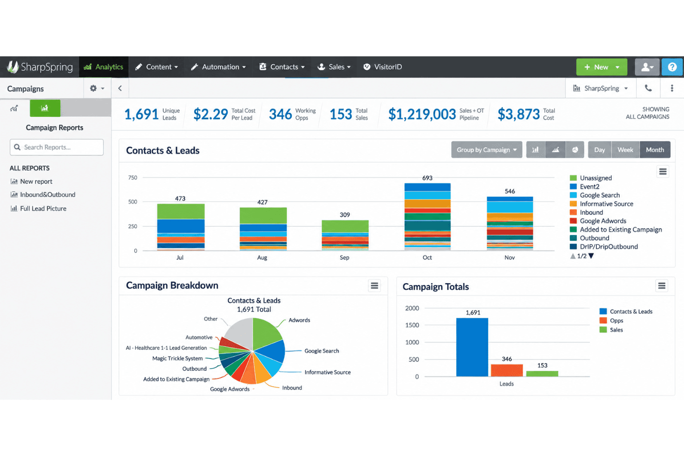Switch to bar chart view icon
Viewport: 684px width, 456px height.
click(x=536, y=150)
